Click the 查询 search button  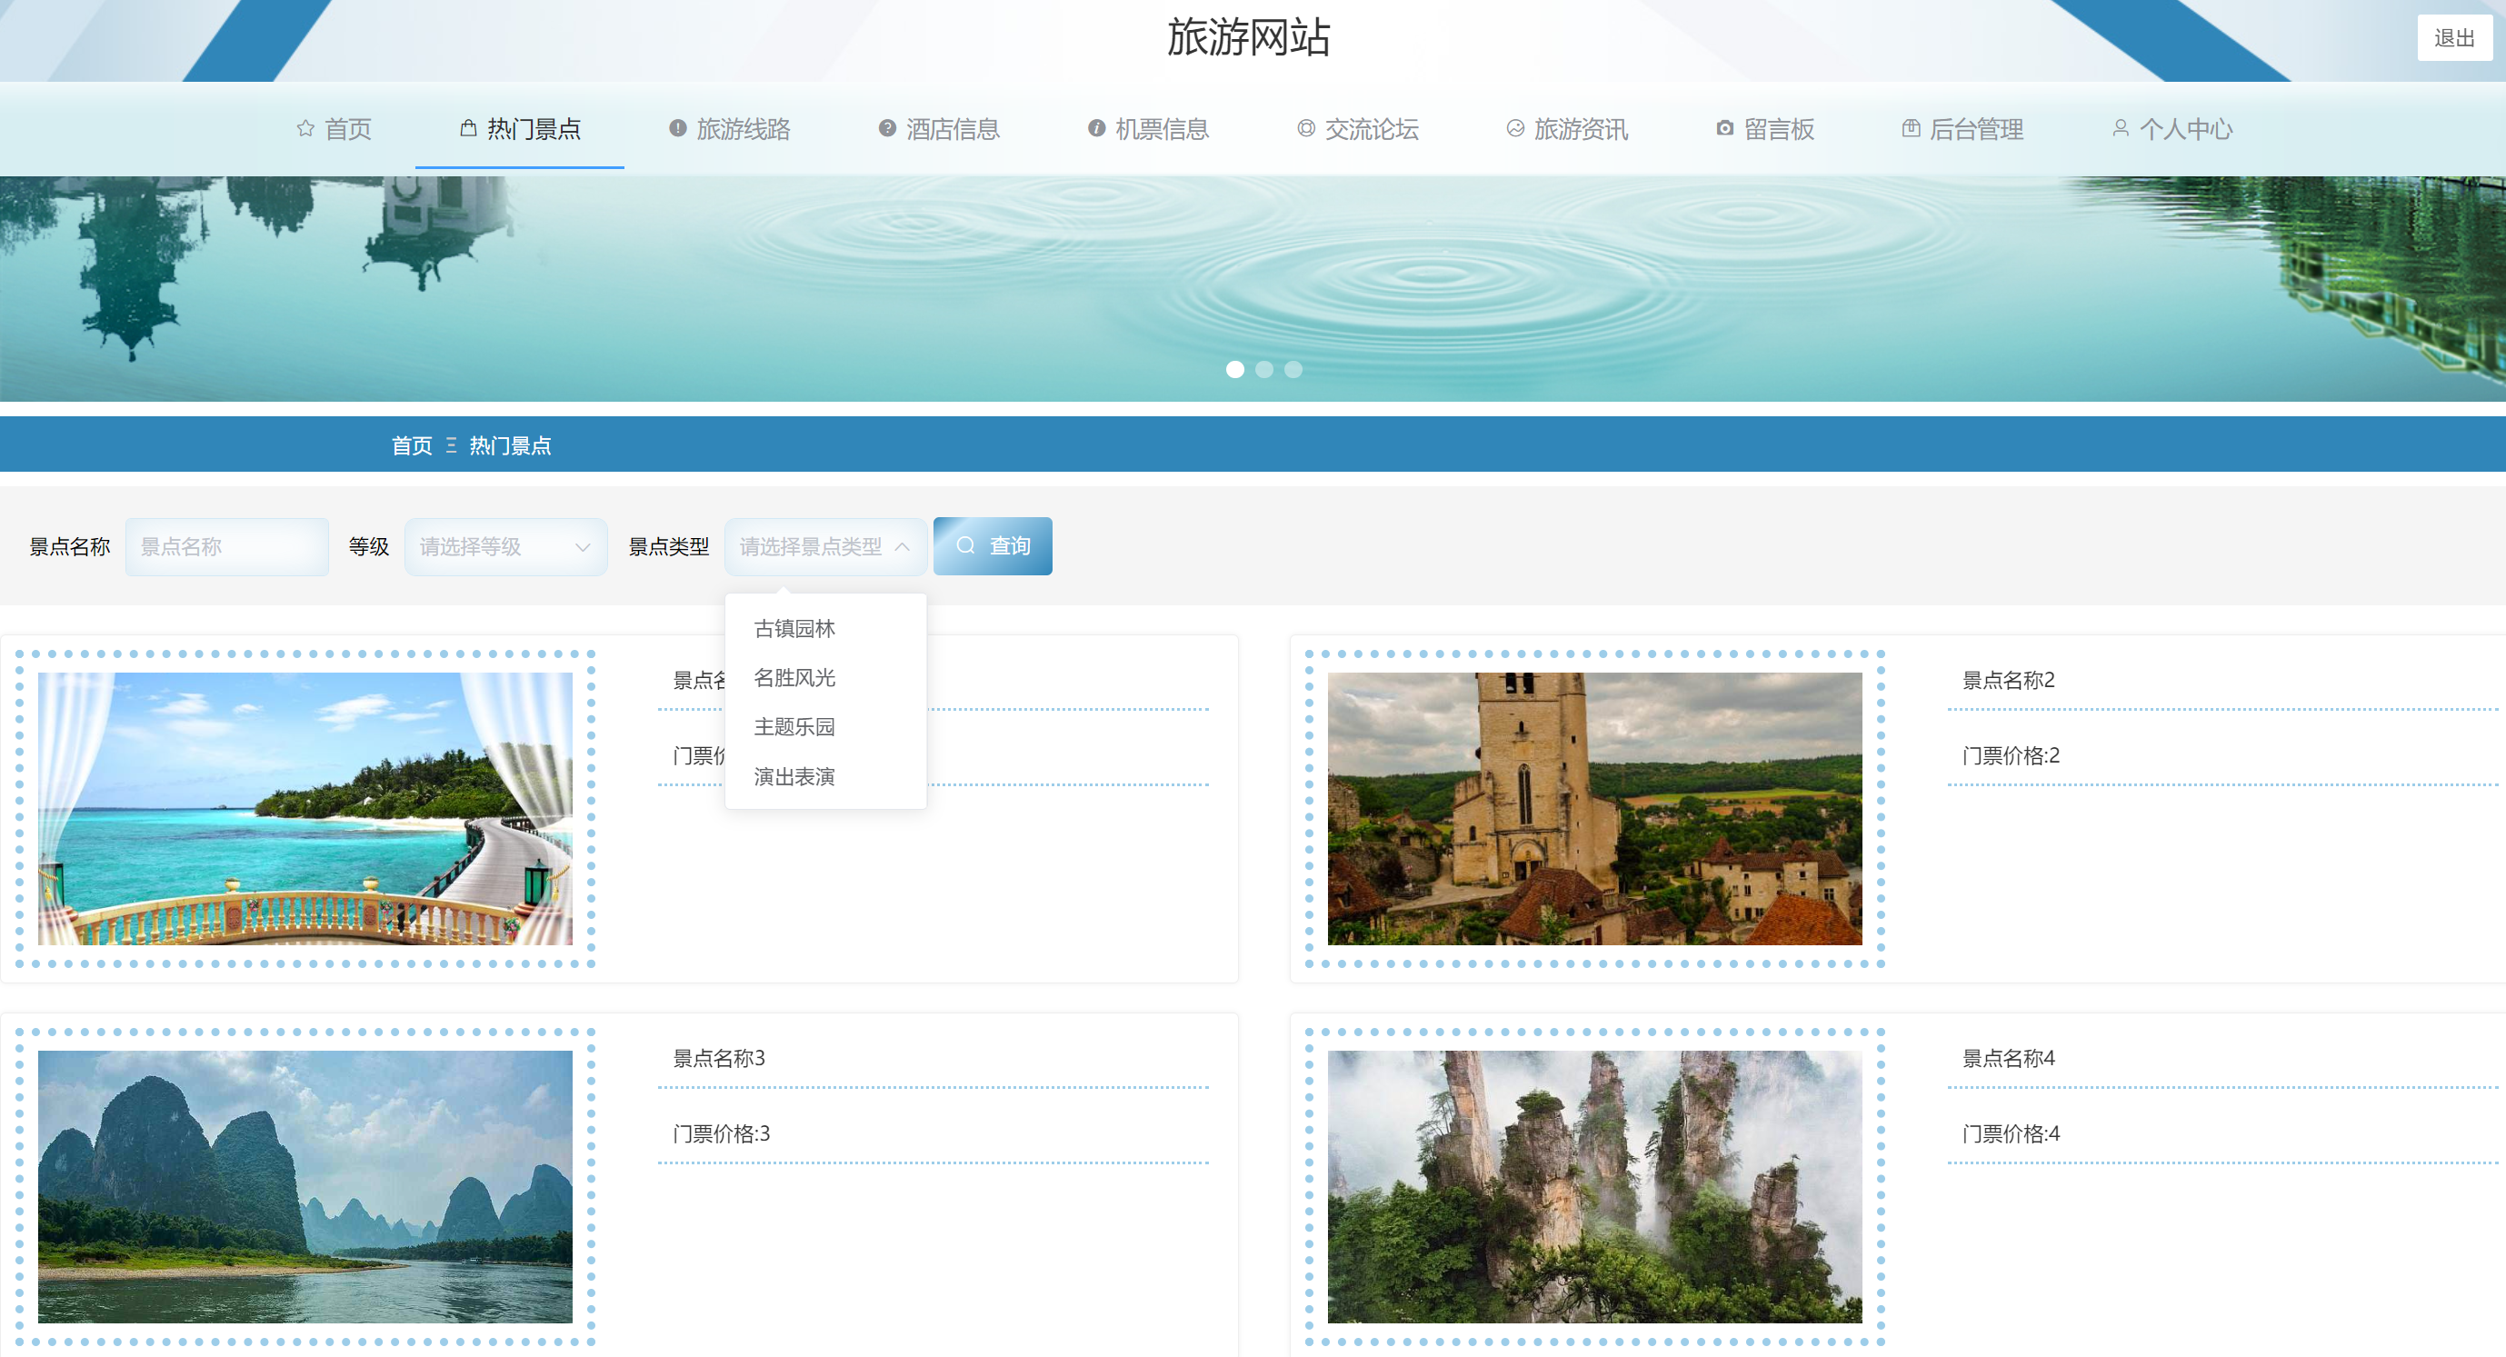[x=993, y=546]
